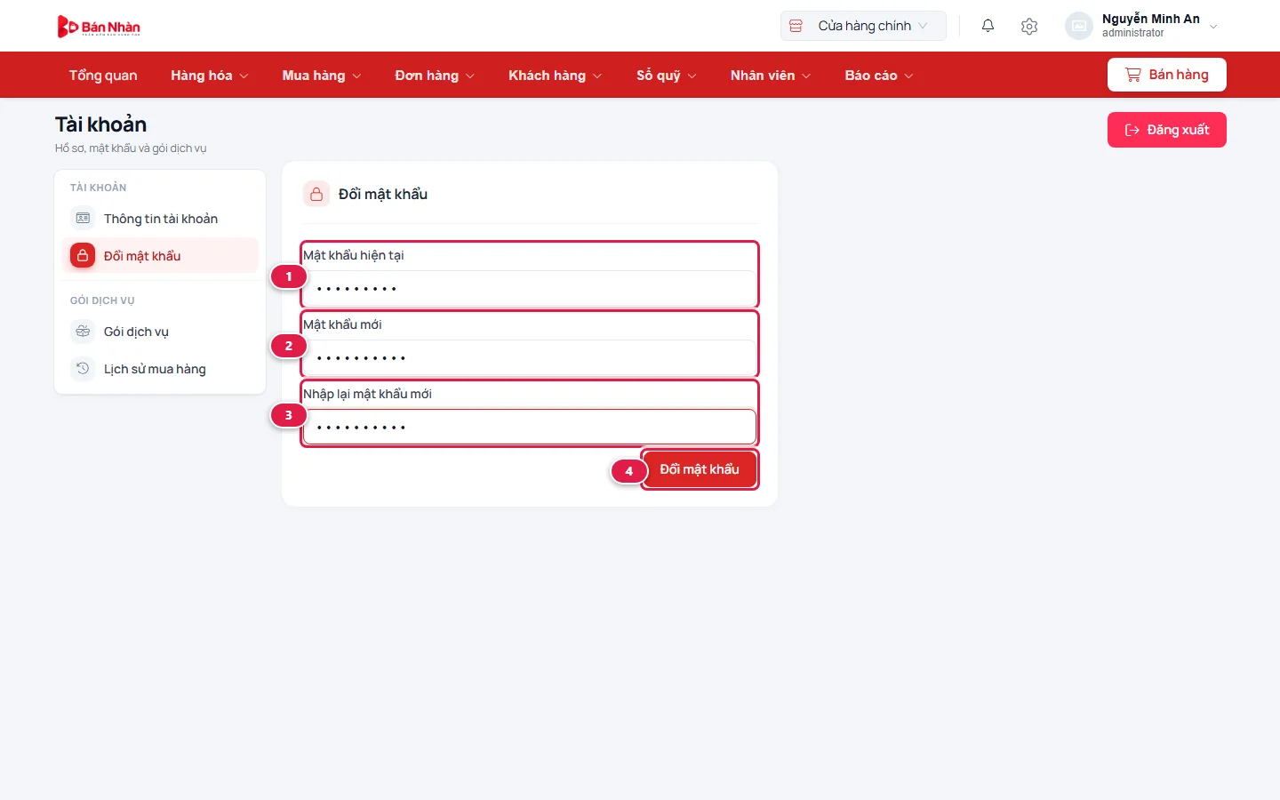Expand the Khách hàng menu
This screenshot has width=1280, height=800.
pos(556,76)
